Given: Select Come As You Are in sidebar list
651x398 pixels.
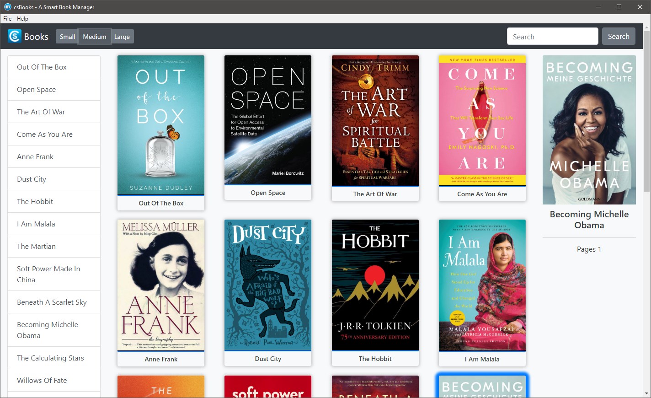Looking at the screenshot, I should pos(54,134).
